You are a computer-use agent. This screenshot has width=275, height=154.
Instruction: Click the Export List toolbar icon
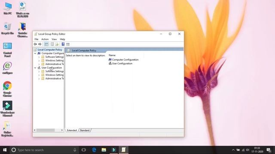coord(57,44)
